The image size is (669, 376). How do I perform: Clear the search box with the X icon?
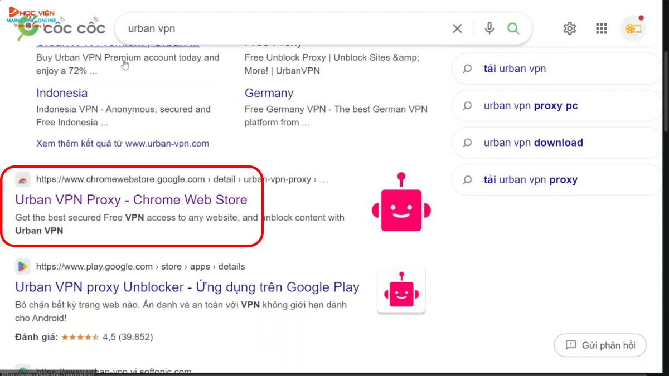pos(457,28)
